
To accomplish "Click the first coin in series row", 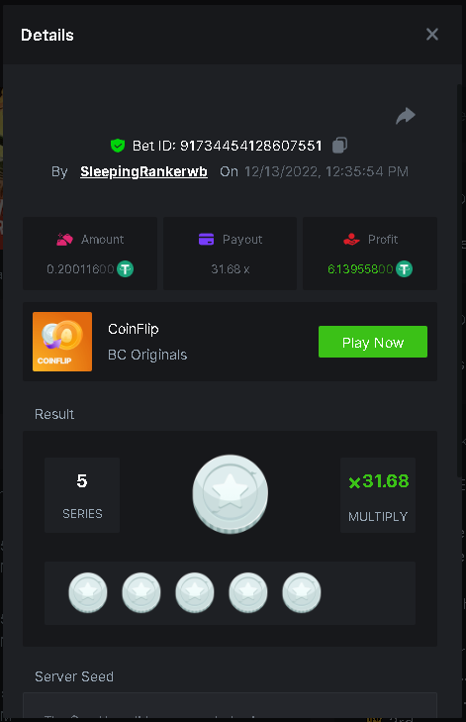I will (x=88, y=592).
